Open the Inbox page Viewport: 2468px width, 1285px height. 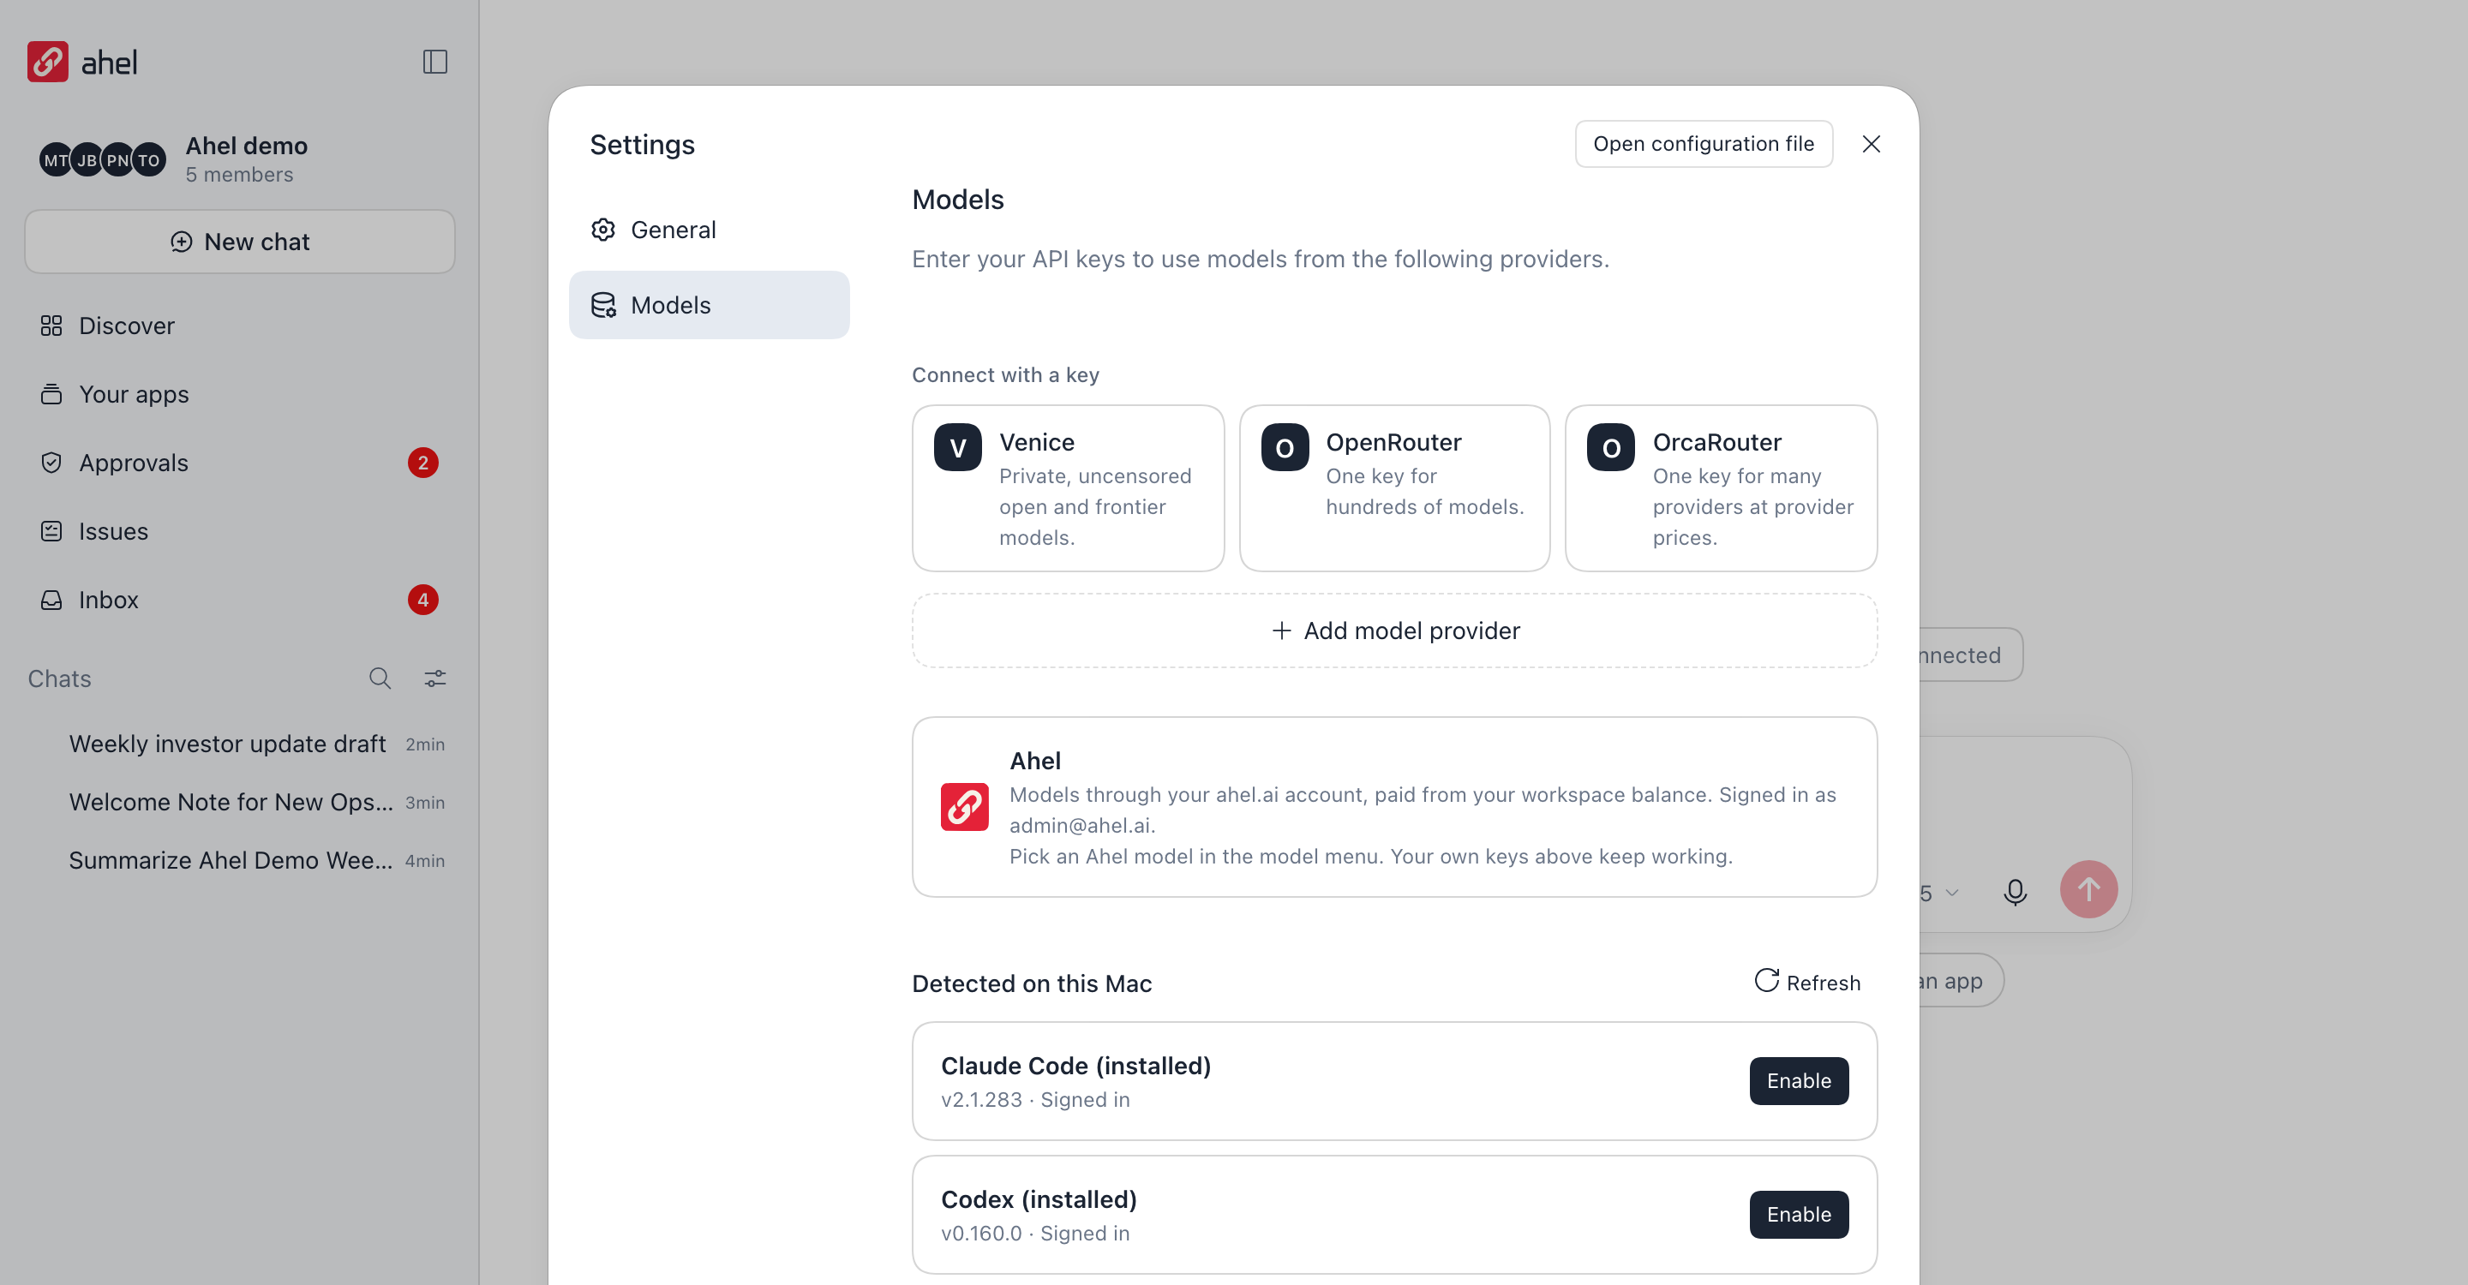240,601
